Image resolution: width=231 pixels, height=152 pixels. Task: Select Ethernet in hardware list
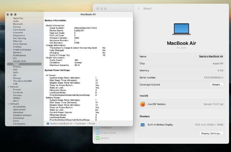click(17, 41)
